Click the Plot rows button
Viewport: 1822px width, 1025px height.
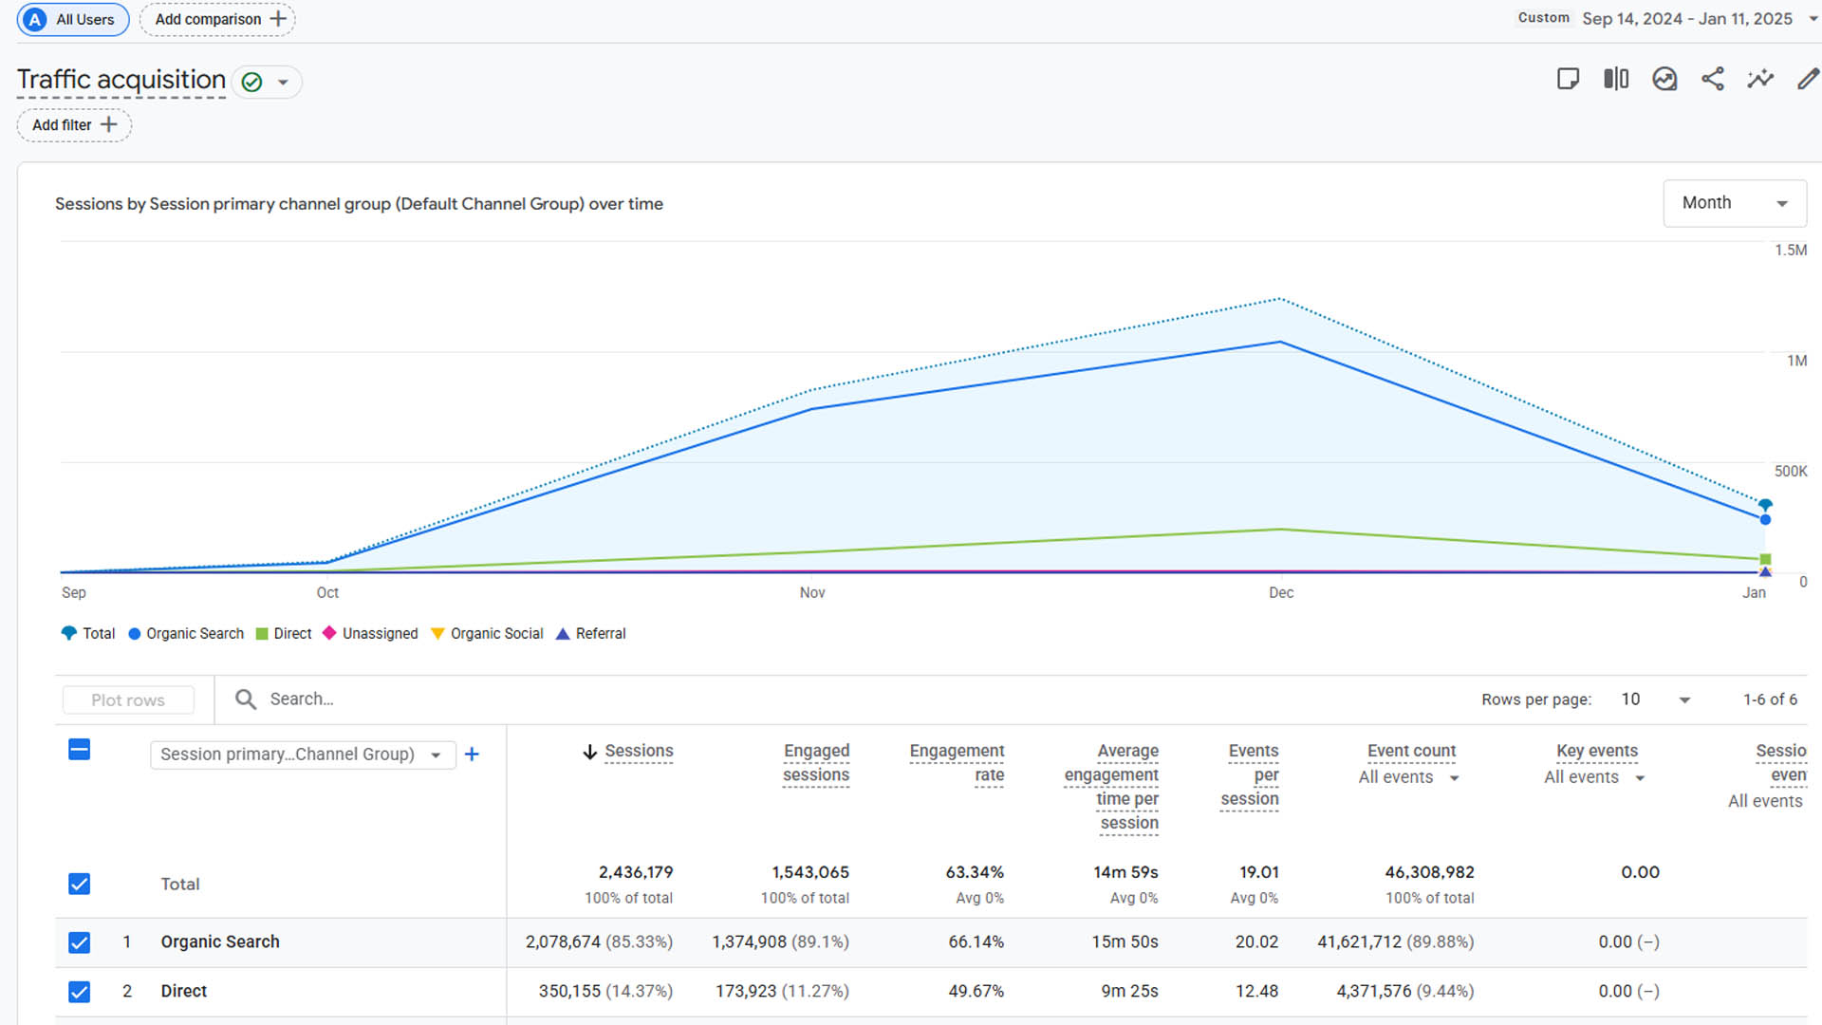pyautogui.click(x=128, y=699)
